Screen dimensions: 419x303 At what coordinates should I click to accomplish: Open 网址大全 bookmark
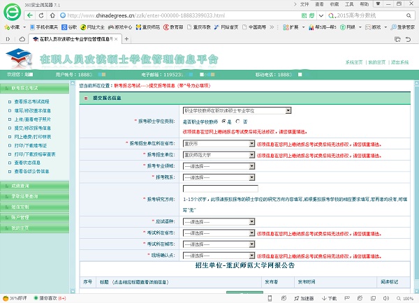coord(92,27)
